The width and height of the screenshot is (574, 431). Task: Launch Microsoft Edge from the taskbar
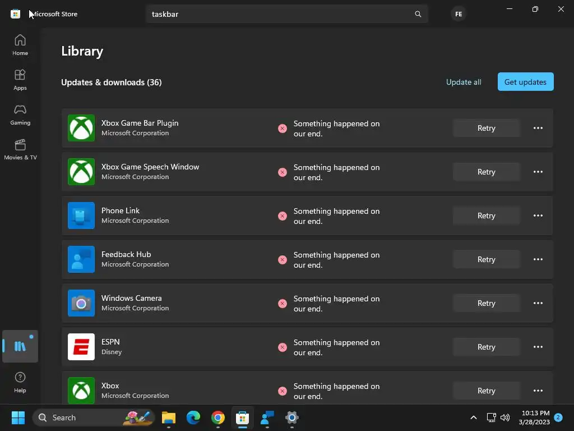[x=193, y=418]
